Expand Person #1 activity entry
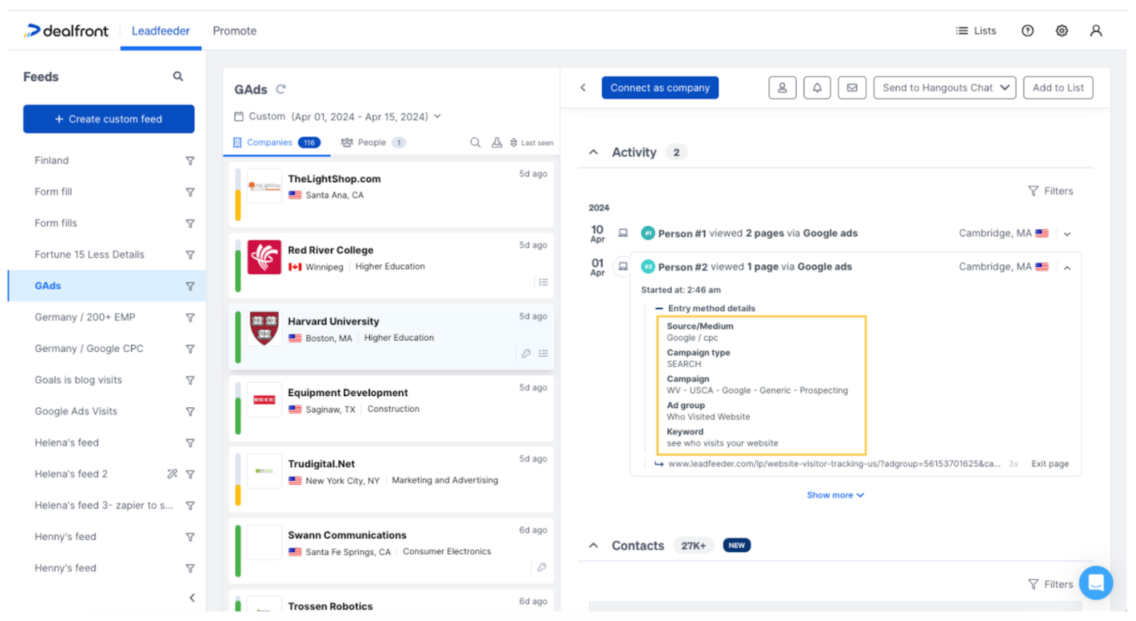Image resolution: width=1136 pixels, height=621 pixels. pyautogui.click(x=1067, y=234)
